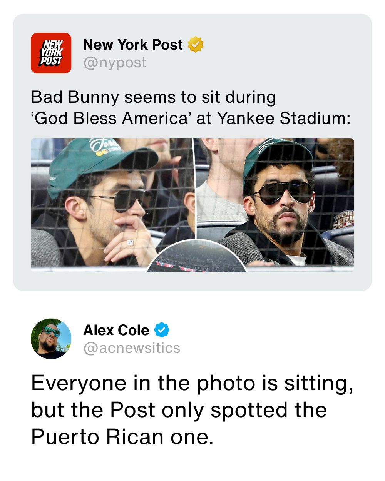This screenshot has height=481, width=385.
Task: Click the World Series logo in right photo
Action: [x=344, y=219]
